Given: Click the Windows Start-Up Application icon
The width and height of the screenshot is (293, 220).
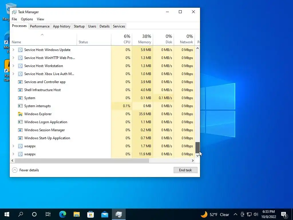Looking at the screenshot, I should (x=20, y=138).
